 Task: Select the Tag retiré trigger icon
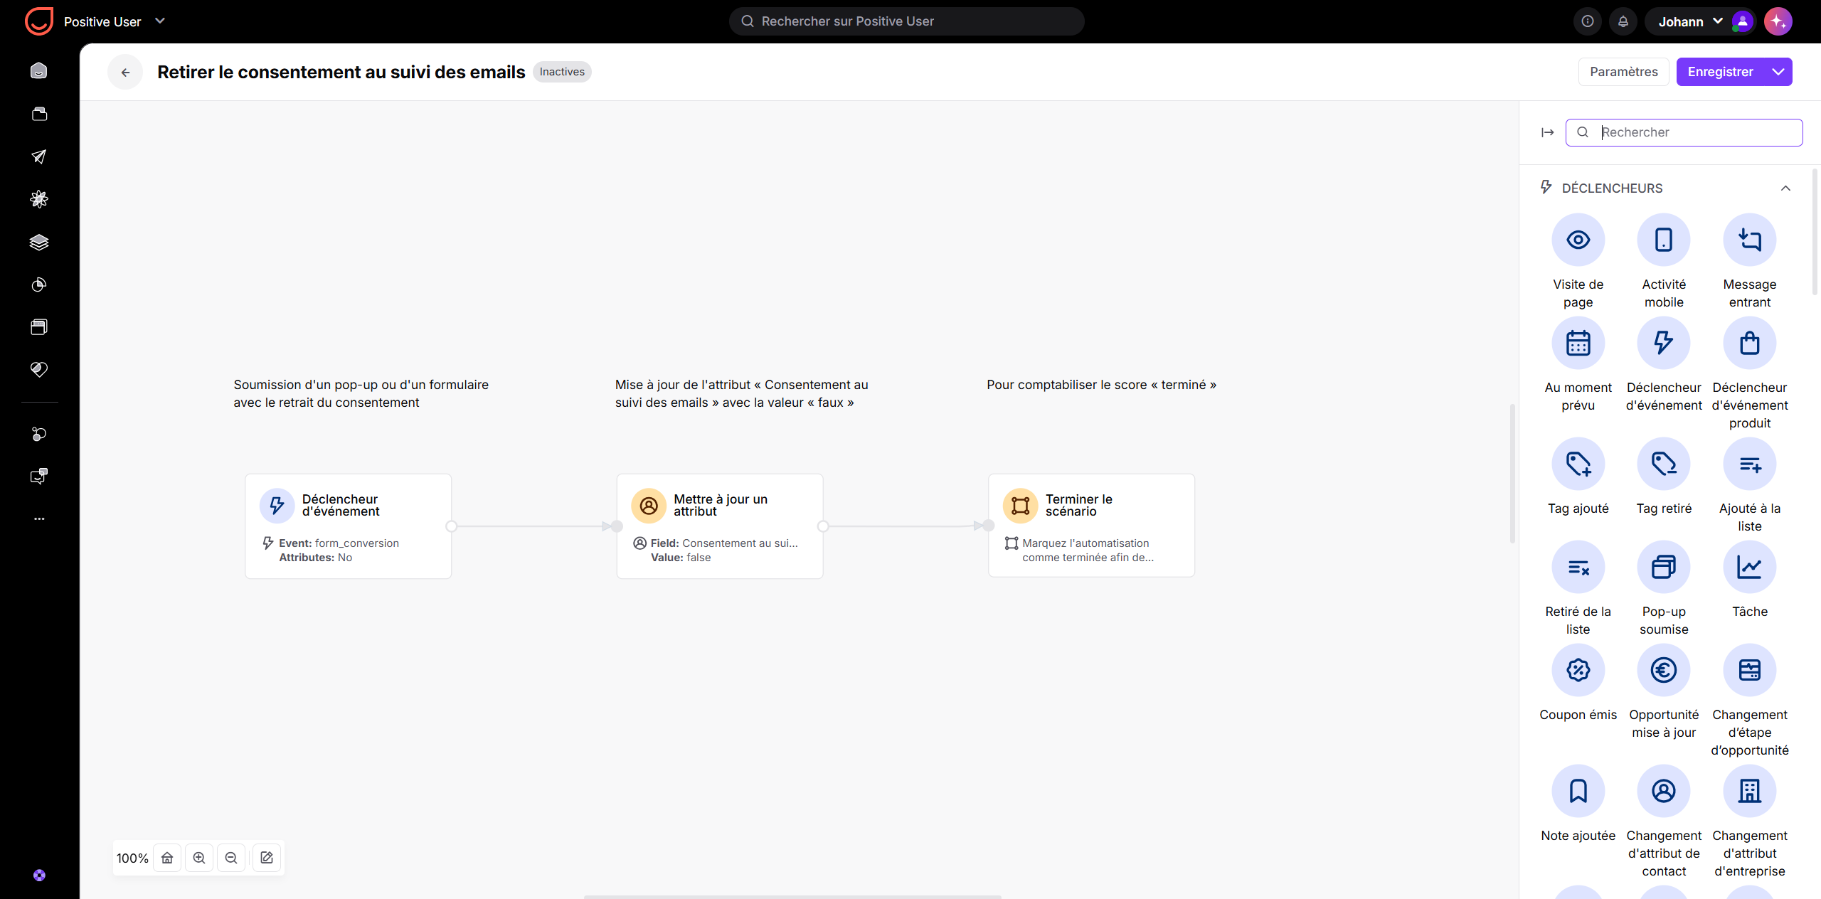pos(1663,464)
